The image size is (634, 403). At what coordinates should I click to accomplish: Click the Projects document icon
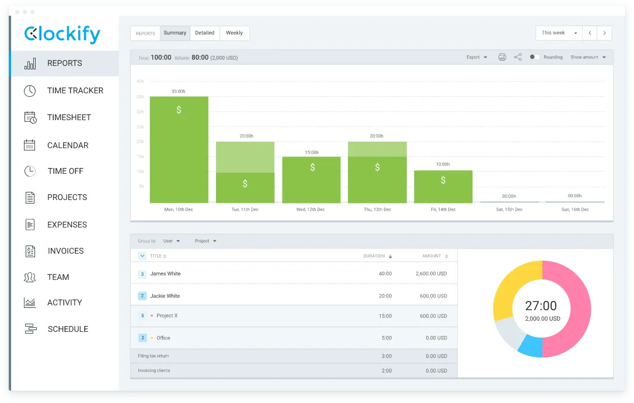[30, 198]
